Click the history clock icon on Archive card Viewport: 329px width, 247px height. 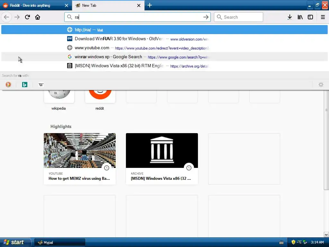pos(189,168)
